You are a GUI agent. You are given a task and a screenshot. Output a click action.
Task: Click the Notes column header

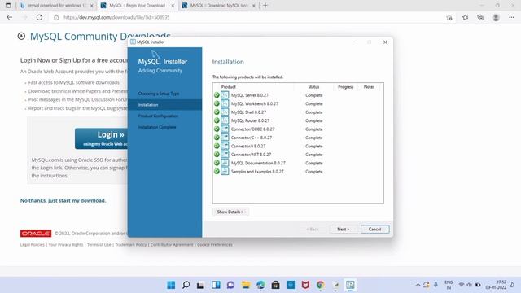click(369, 87)
